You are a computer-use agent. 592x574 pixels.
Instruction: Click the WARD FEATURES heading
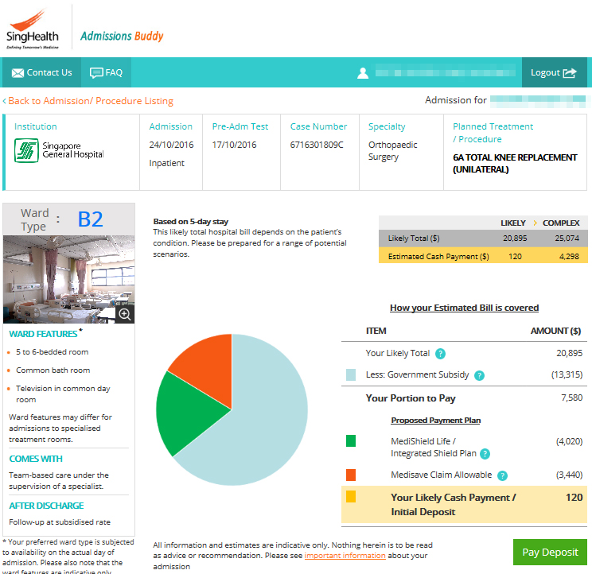43,334
